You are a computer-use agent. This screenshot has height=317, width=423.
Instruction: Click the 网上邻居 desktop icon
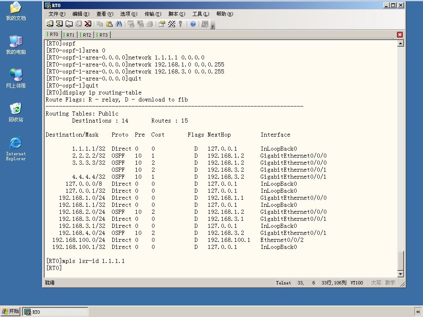(16, 78)
